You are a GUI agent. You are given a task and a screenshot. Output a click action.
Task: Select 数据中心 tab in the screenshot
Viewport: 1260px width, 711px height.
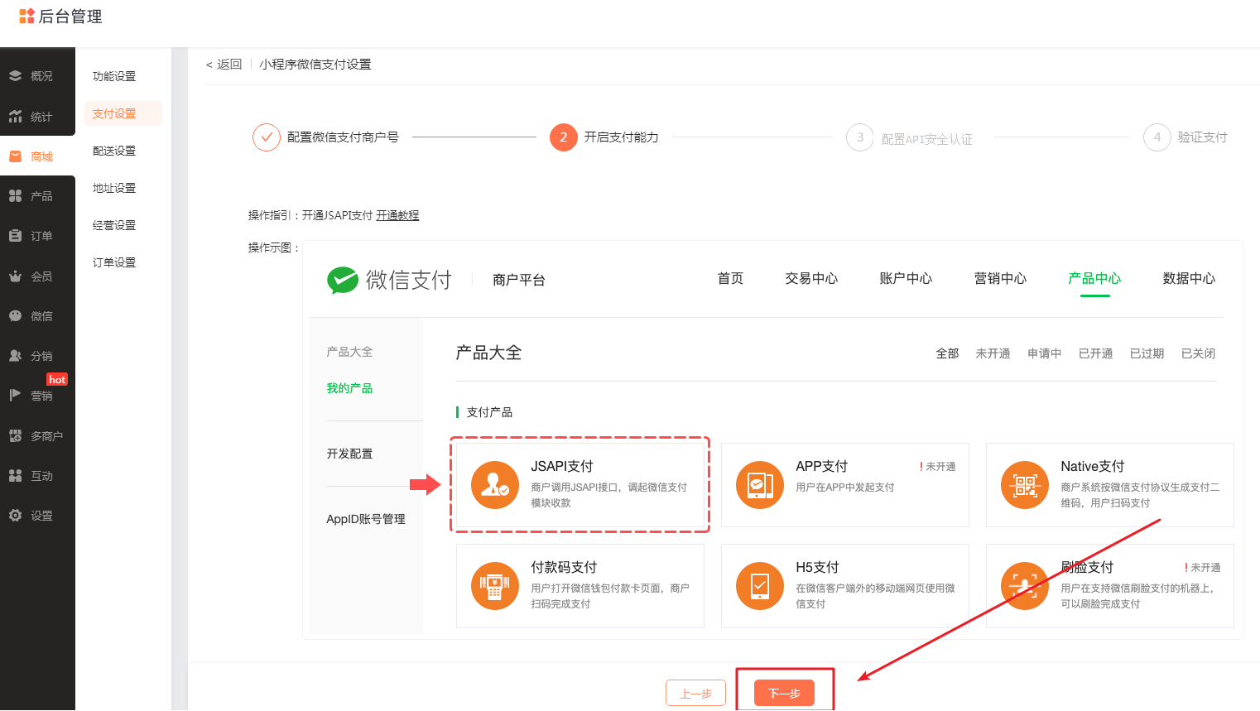click(1189, 279)
